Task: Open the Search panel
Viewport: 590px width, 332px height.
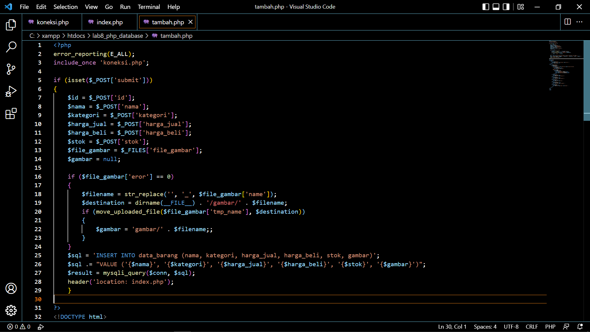Action: pyautogui.click(x=11, y=47)
